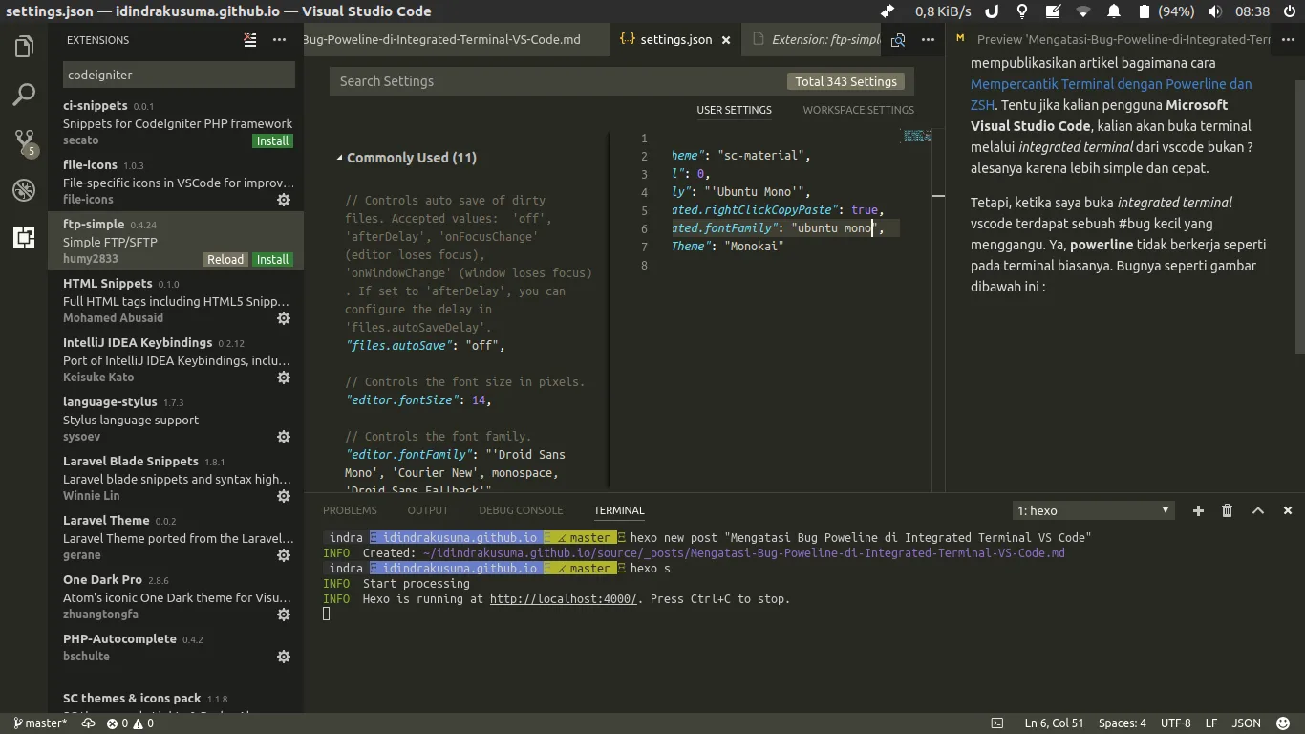The height and width of the screenshot is (734, 1305).
Task: Open the Source Control view with badge 5
Action: (24, 142)
